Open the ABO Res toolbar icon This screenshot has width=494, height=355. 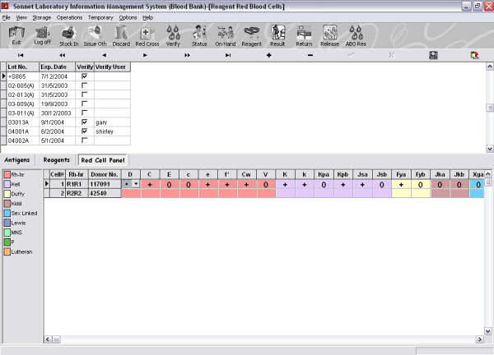click(357, 35)
